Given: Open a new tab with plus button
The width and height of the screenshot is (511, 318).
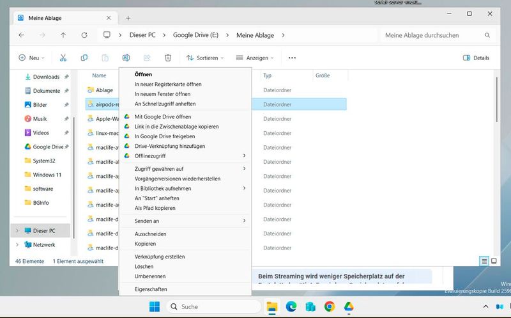Looking at the screenshot, I should [x=128, y=18].
